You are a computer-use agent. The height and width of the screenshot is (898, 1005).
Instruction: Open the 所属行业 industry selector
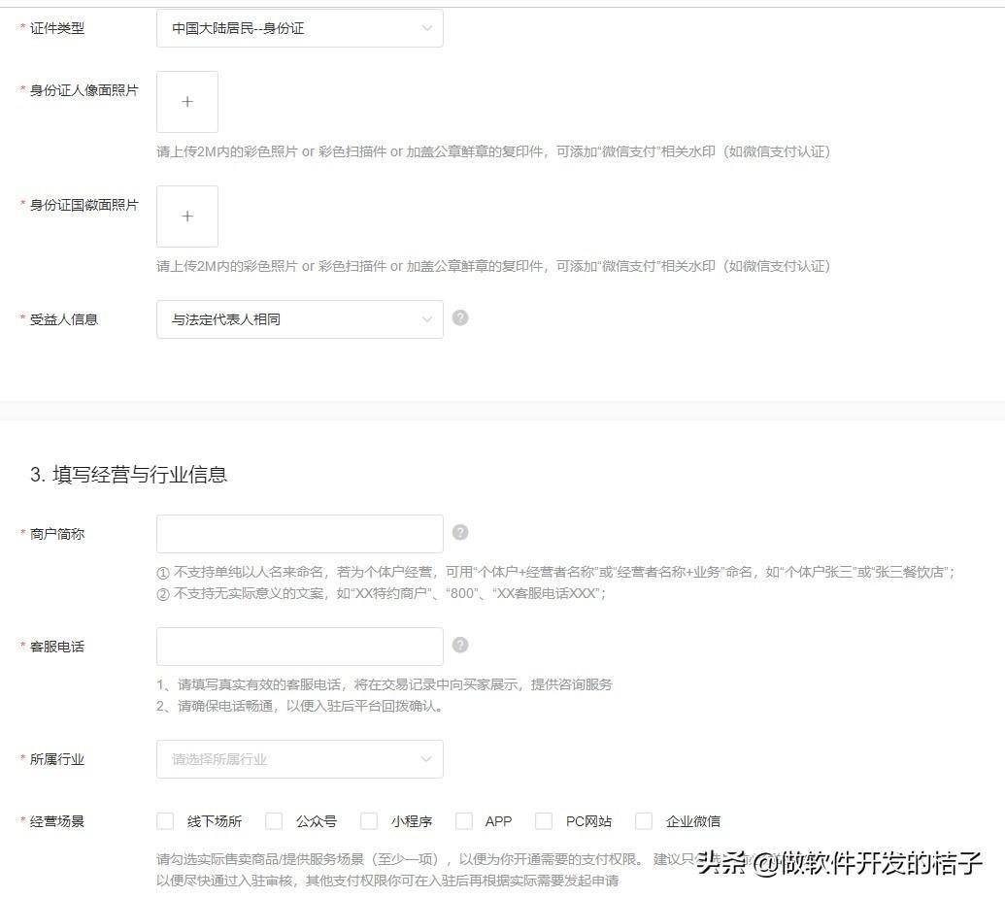point(299,759)
